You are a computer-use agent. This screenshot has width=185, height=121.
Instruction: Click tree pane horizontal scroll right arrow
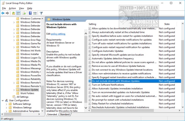tap(39, 114)
